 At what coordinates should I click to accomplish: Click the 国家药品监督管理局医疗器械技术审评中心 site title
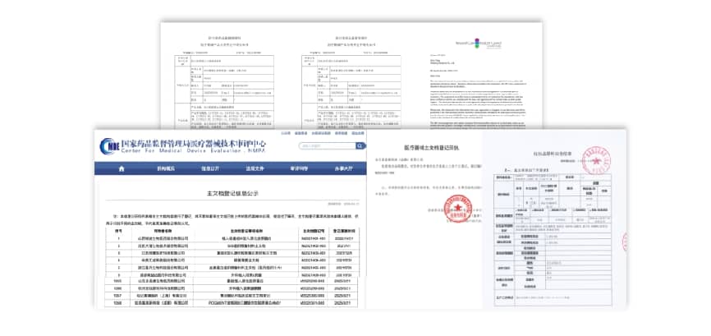coord(194,142)
